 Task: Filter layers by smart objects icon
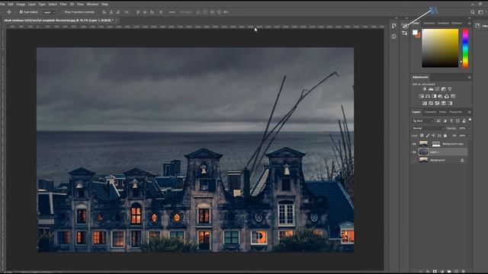click(x=464, y=121)
